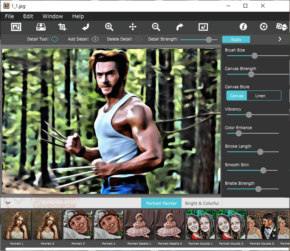The width and height of the screenshot is (290, 251).
Task: Select the Portrait 1 preset thumbnail
Action: pos(17,224)
